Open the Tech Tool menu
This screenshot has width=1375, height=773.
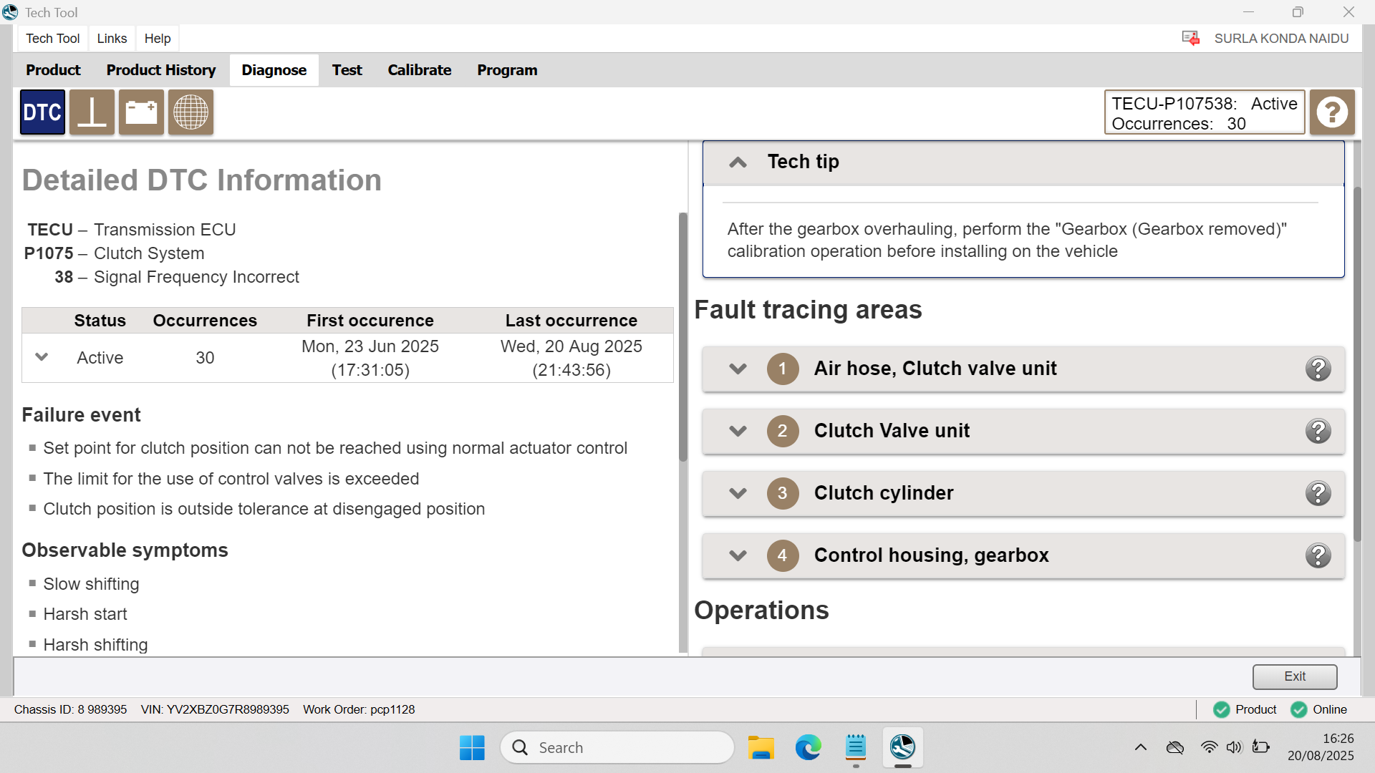click(53, 39)
